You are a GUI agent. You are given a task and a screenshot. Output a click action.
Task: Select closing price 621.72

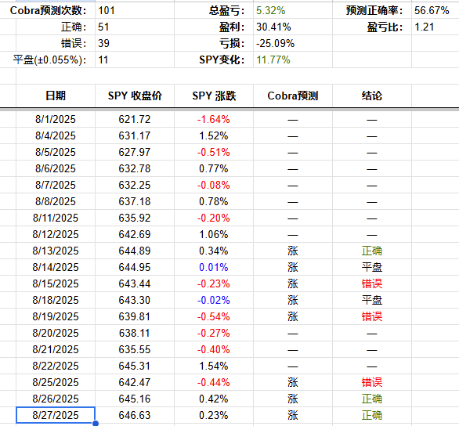[x=135, y=119]
